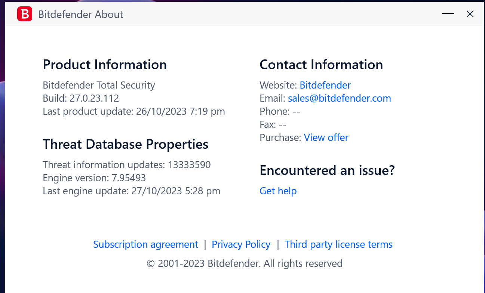The height and width of the screenshot is (293, 485).
Task: Click the 'Bitdefender About' window title
Action: (81, 15)
